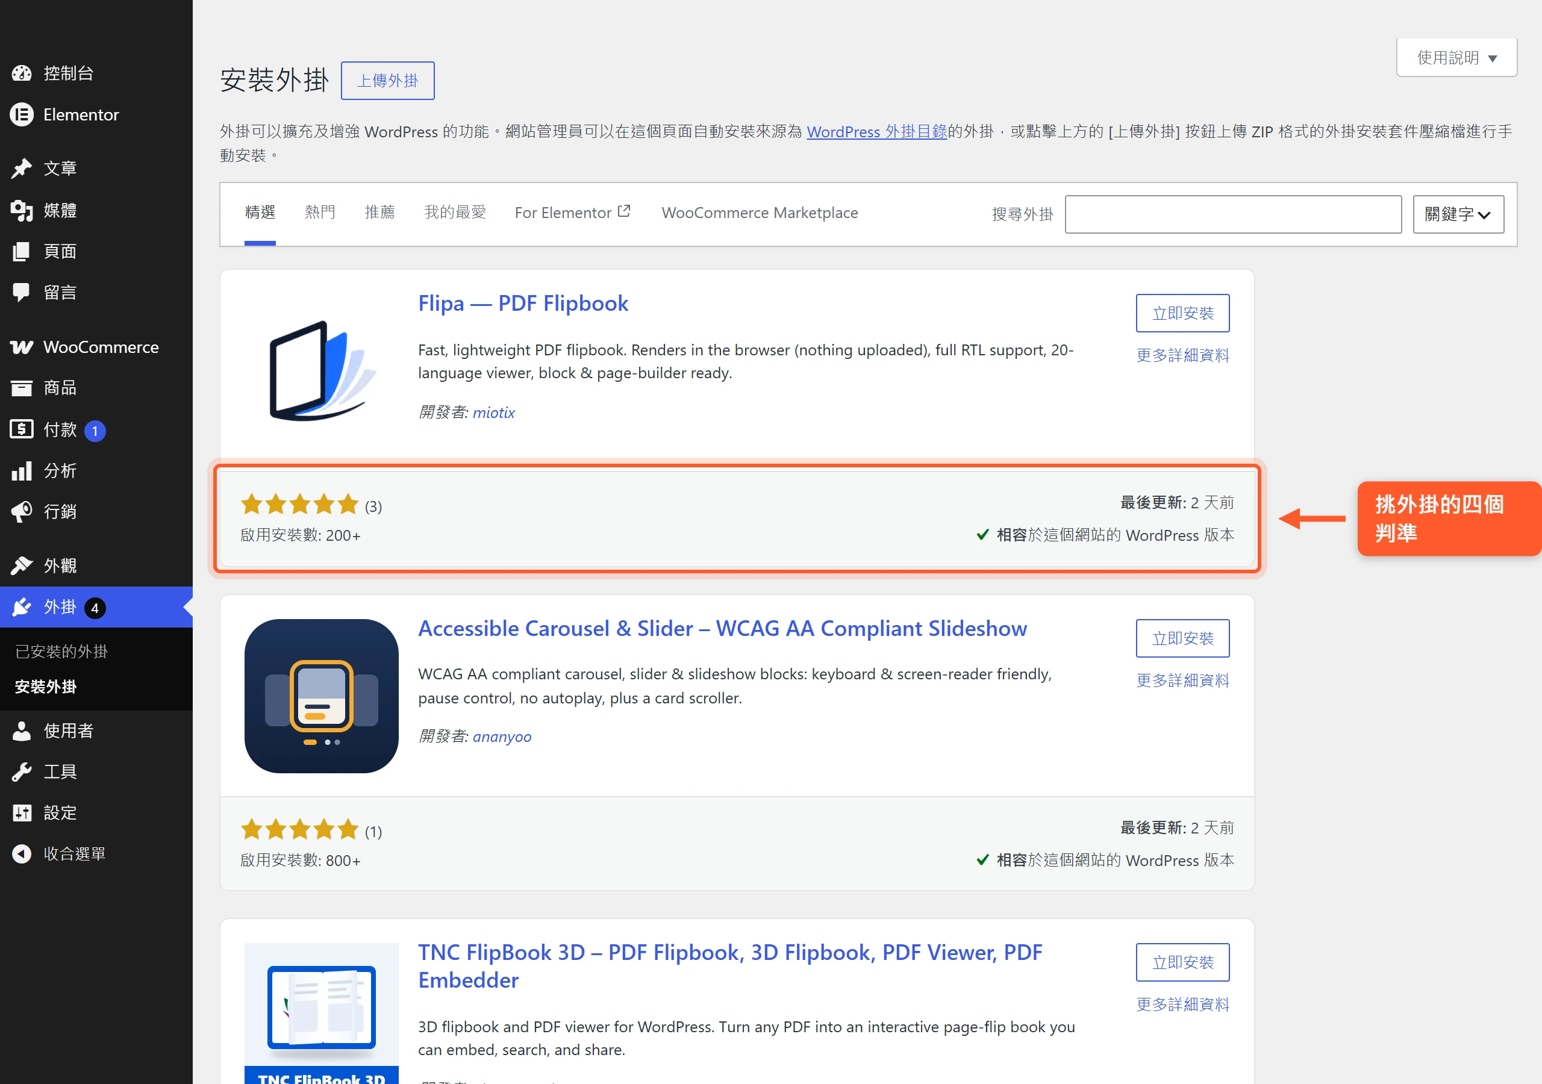Screen dimensions: 1542x1084
Task: Click the Flipa five-star rating
Action: coord(299,503)
